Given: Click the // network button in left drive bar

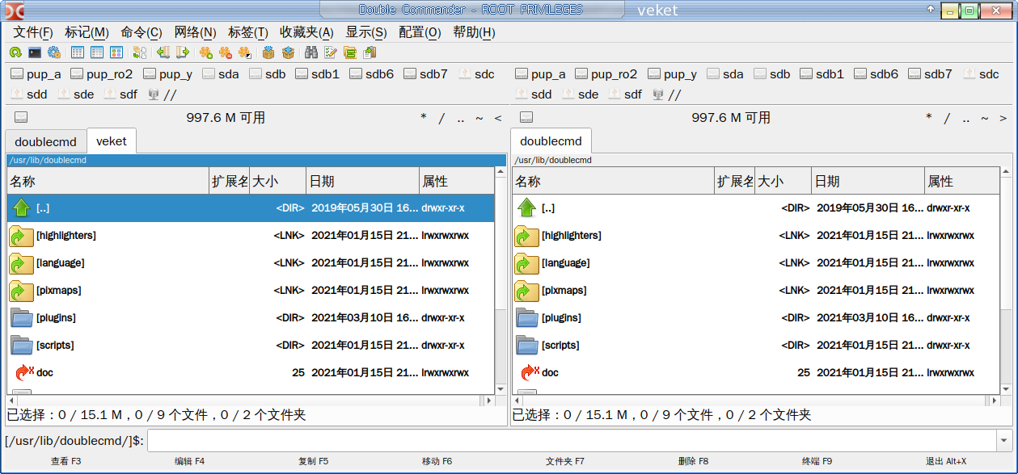Looking at the screenshot, I should (x=162, y=94).
